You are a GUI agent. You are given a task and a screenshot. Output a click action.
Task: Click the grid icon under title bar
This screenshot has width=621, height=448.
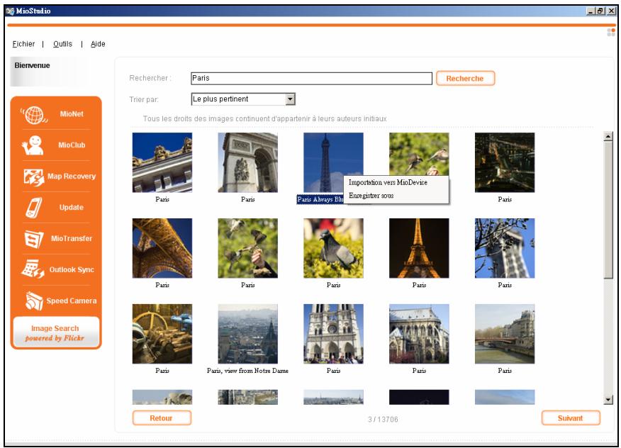click(610, 32)
